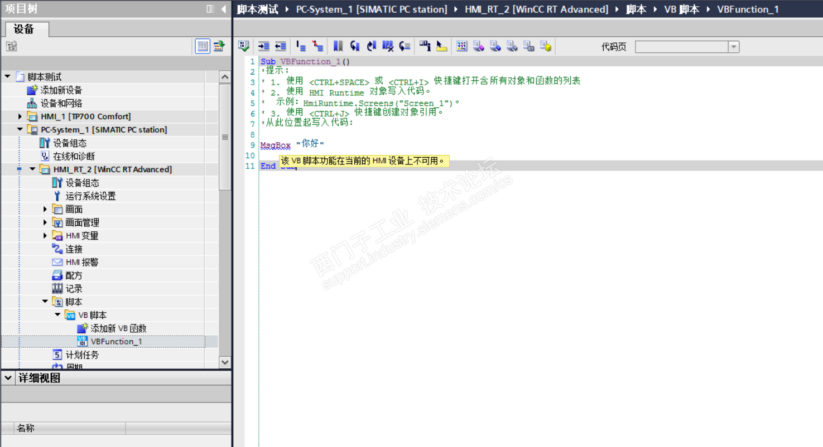
Task: Click the toolbar icon left of the yellow-cube icon
Action: click(x=529, y=46)
